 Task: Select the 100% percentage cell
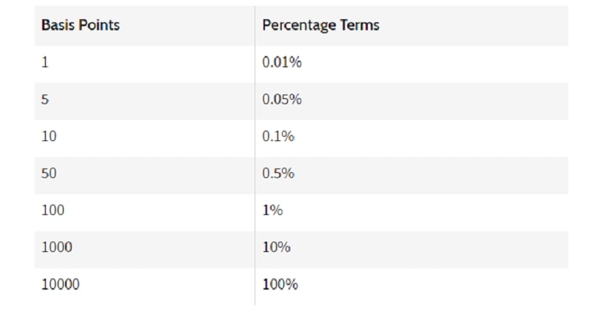280,284
